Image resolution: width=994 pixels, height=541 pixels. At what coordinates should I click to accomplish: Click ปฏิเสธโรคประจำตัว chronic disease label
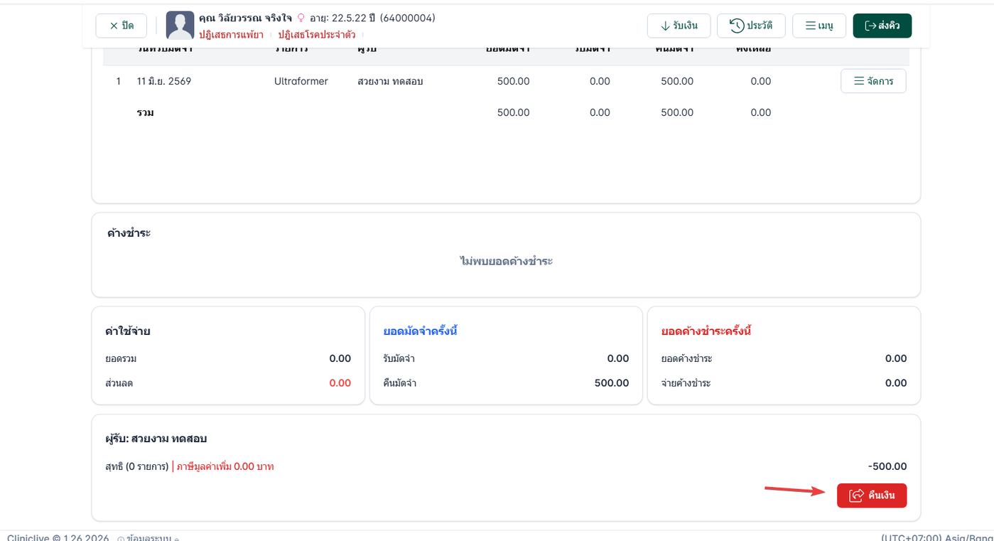pyautogui.click(x=317, y=34)
